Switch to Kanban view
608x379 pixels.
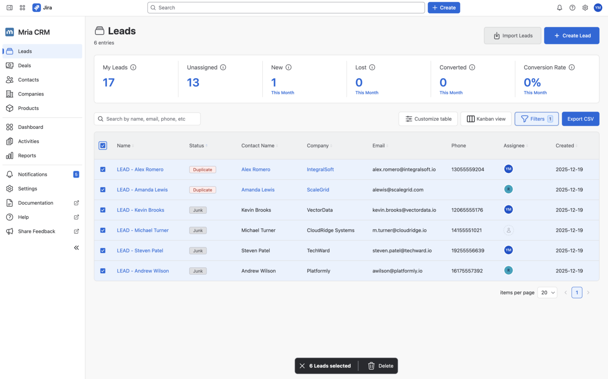(x=486, y=119)
